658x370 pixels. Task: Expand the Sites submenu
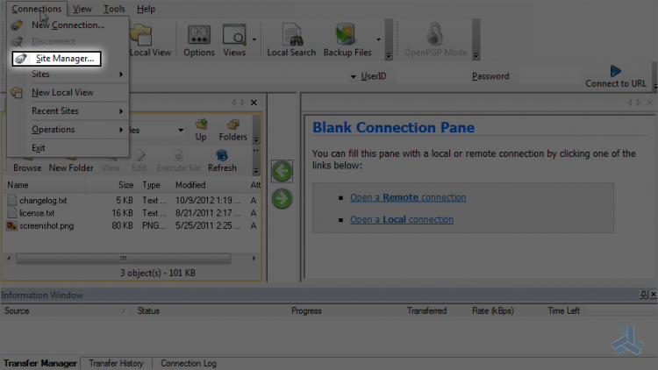[x=68, y=75]
